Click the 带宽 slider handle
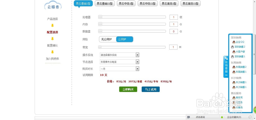 (x=100, y=47)
